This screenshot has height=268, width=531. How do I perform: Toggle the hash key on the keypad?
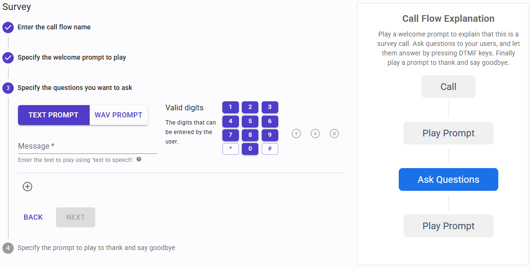[270, 149]
